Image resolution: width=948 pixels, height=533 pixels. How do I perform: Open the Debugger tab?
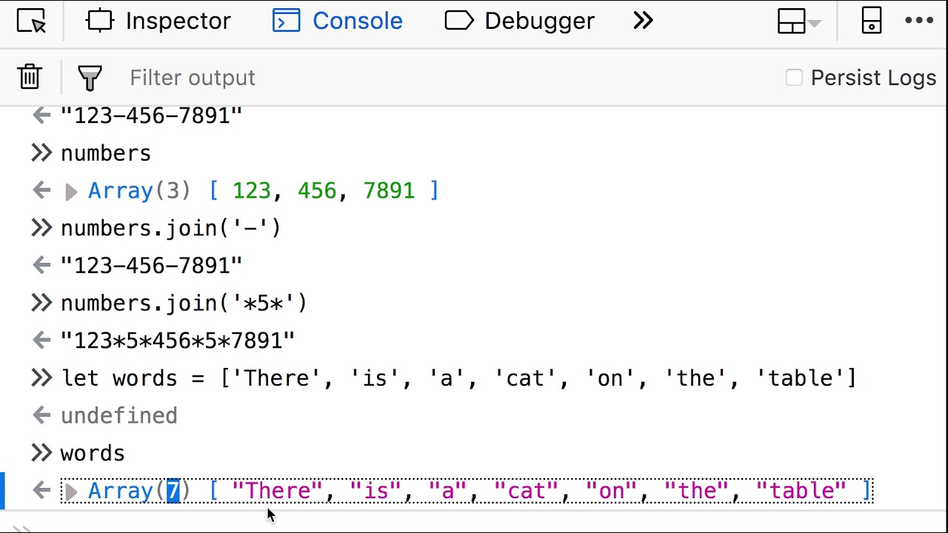[x=519, y=21]
